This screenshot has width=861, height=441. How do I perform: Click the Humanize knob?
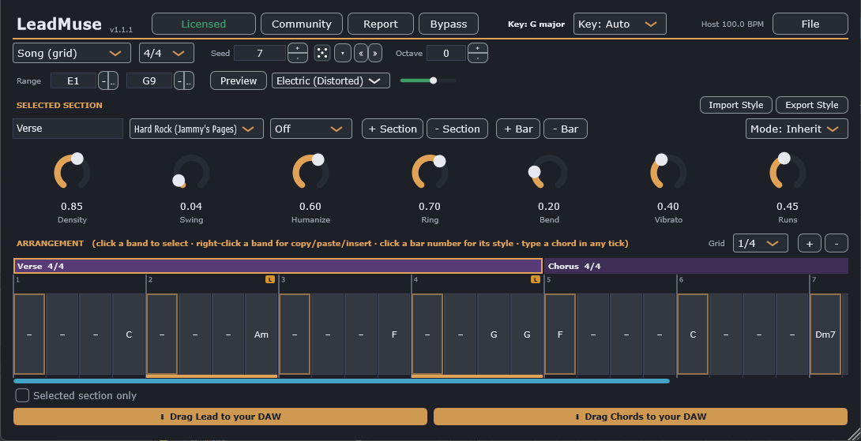click(310, 172)
